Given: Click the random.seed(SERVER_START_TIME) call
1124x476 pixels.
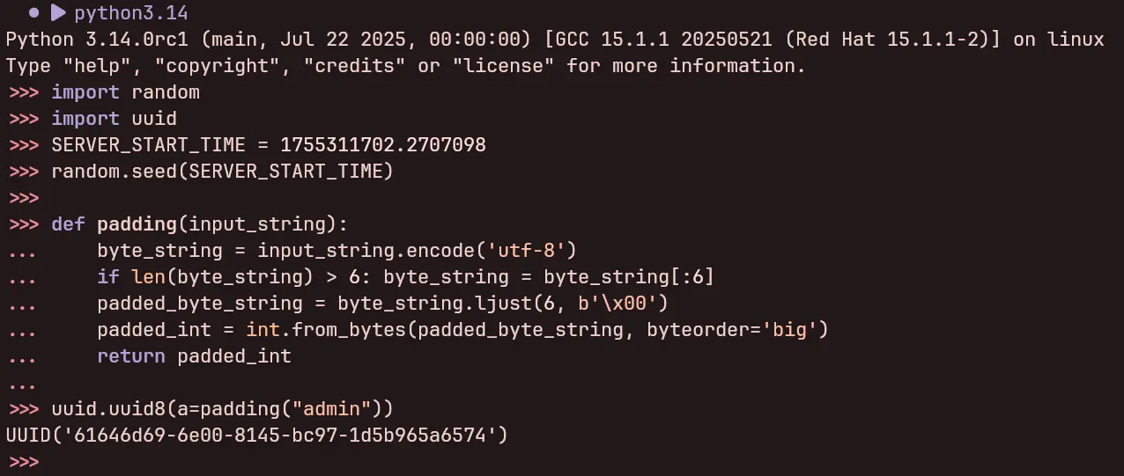Looking at the screenshot, I should pos(222,172).
